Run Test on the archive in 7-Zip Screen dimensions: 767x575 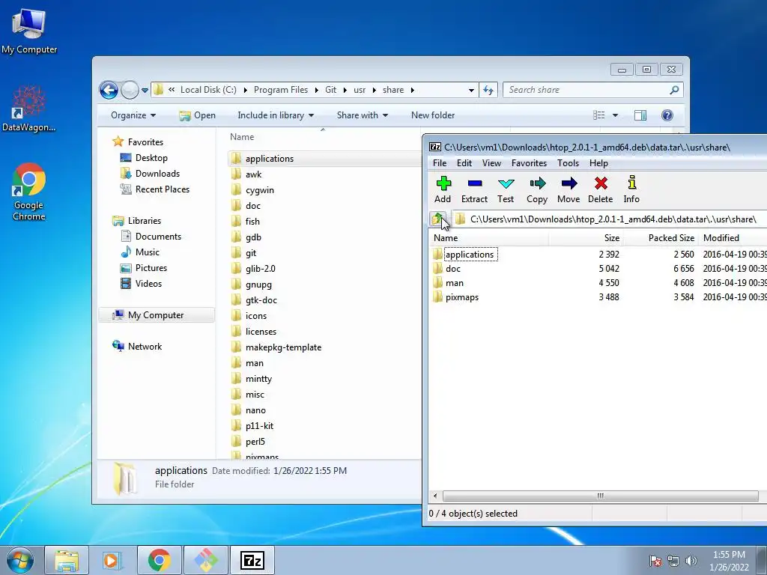[506, 189]
